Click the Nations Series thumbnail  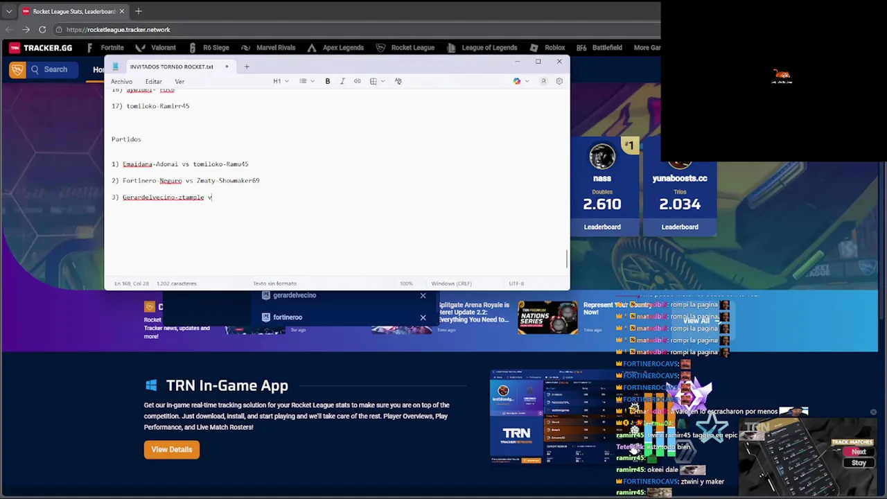click(x=547, y=317)
